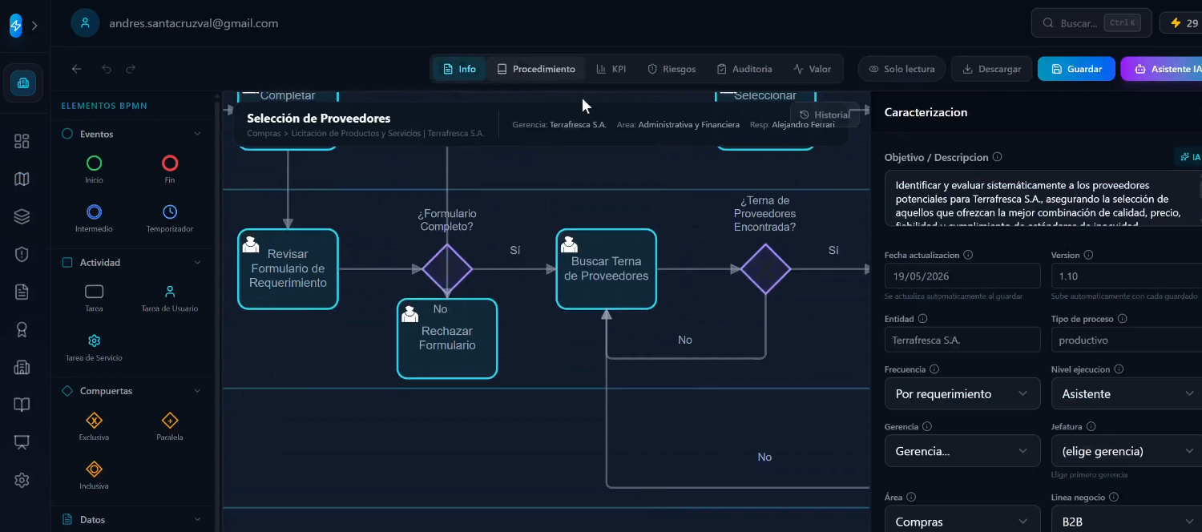Switch to the KPI tab
Image resolution: width=1202 pixels, height=532 pixels.
pyautogui.click(x=611, y=69)
